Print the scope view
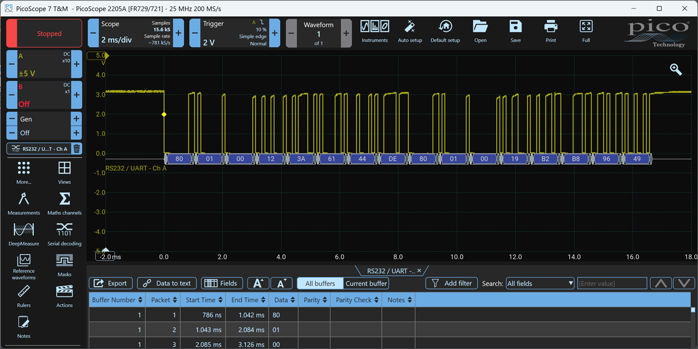Image resolution: width=698 pixels, height=349 pixels. pos(551,32)
